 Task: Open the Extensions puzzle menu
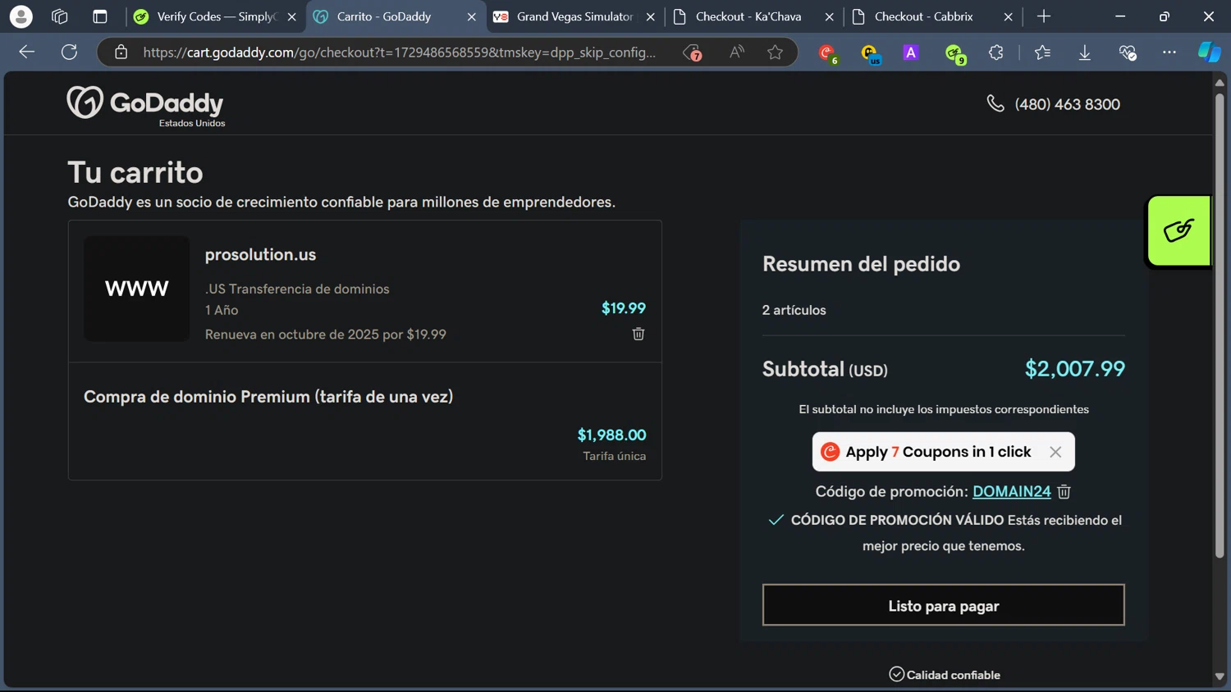click(x=996, y=52)
